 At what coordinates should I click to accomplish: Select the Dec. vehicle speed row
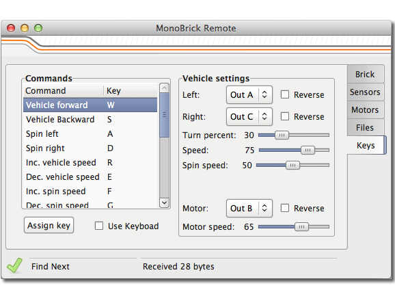(90, 176)
